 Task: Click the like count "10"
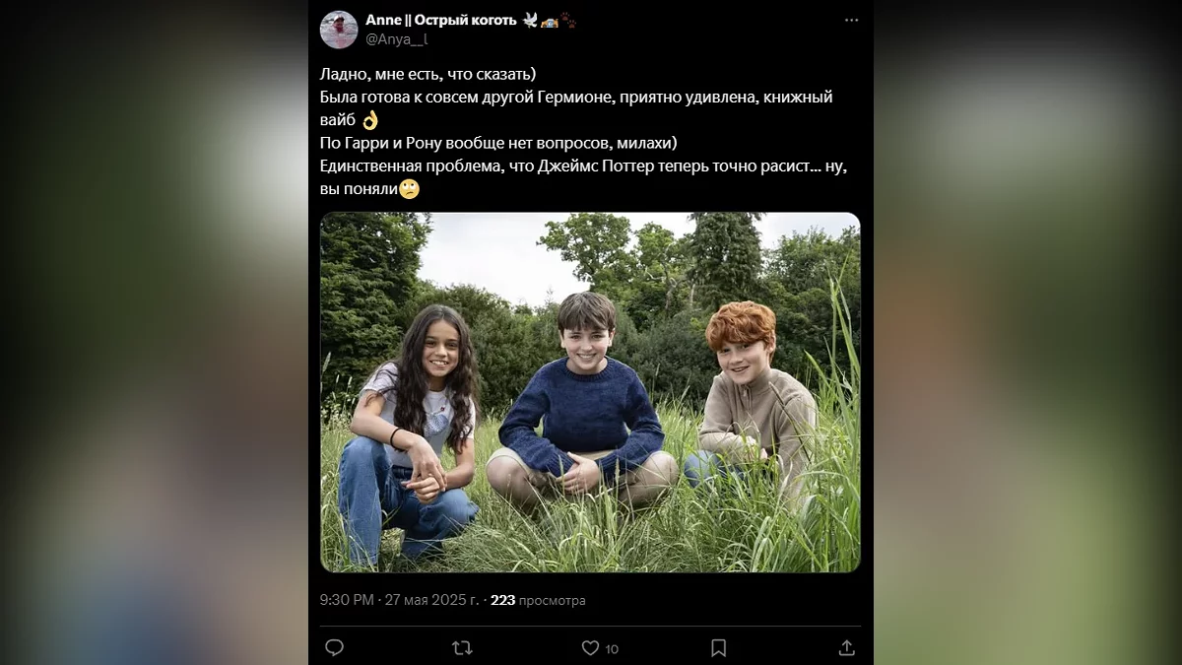pos(612,648)
